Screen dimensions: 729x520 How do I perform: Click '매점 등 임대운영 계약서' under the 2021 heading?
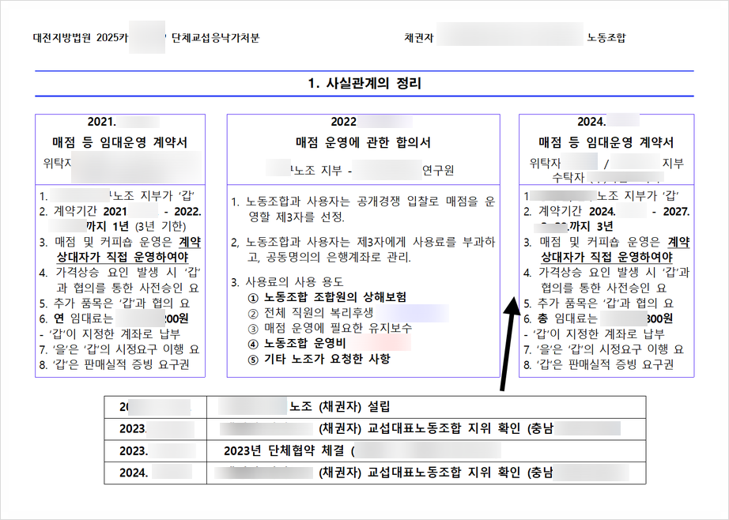click(120, 142)
